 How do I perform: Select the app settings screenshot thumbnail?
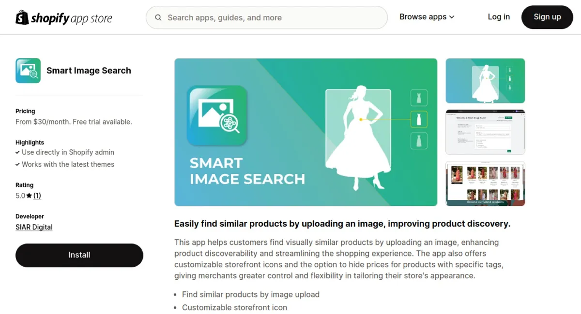click(x=485, y=132)
